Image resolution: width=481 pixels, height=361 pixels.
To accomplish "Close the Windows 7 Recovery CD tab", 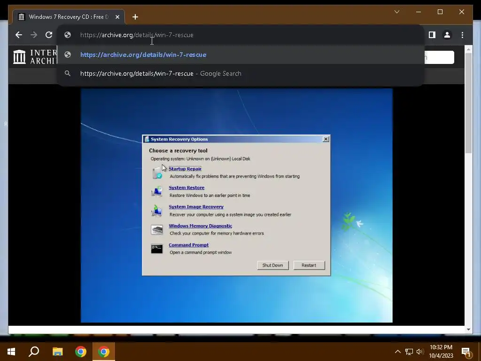I will [x=117, y=17].
